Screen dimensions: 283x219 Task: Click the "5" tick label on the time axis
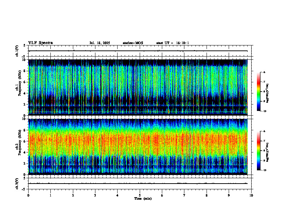140,195
